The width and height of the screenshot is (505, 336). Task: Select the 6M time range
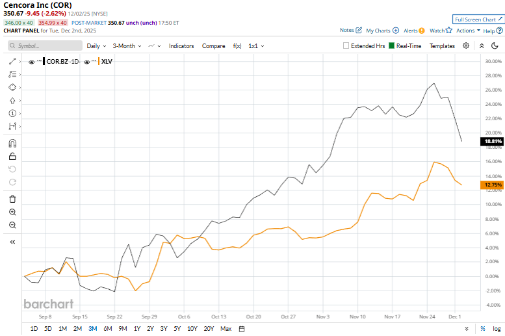(x=108, y=329)
